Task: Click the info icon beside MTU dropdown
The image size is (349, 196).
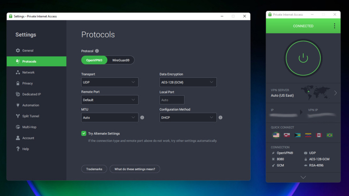Action: tap(142, 118)
